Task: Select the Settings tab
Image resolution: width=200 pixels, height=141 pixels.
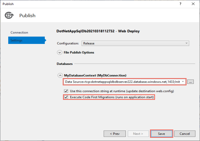Action: (26, 40)
